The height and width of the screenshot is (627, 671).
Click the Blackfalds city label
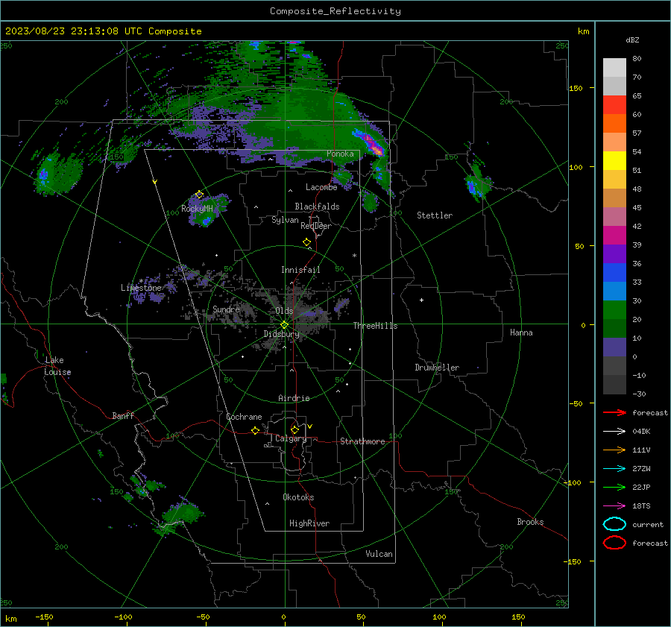click(317, 207)
